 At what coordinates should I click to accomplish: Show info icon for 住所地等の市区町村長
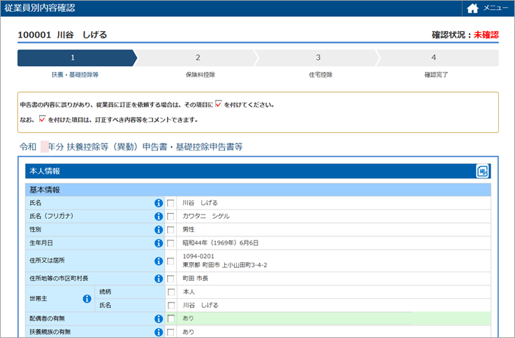click(159, 279)
